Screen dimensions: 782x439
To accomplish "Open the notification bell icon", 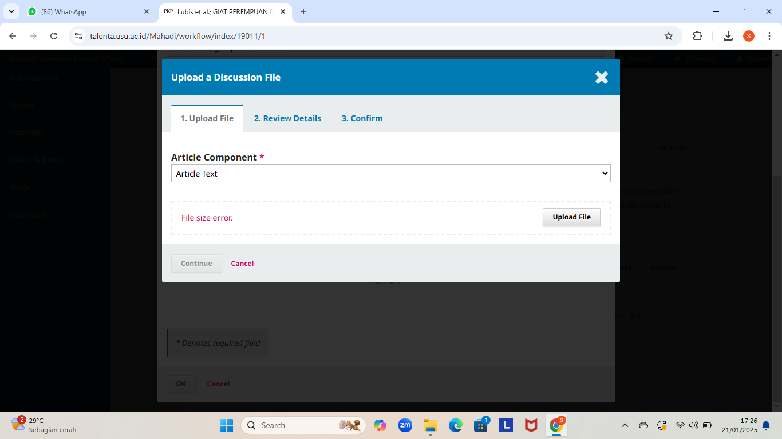I will [x=766, y=425].
